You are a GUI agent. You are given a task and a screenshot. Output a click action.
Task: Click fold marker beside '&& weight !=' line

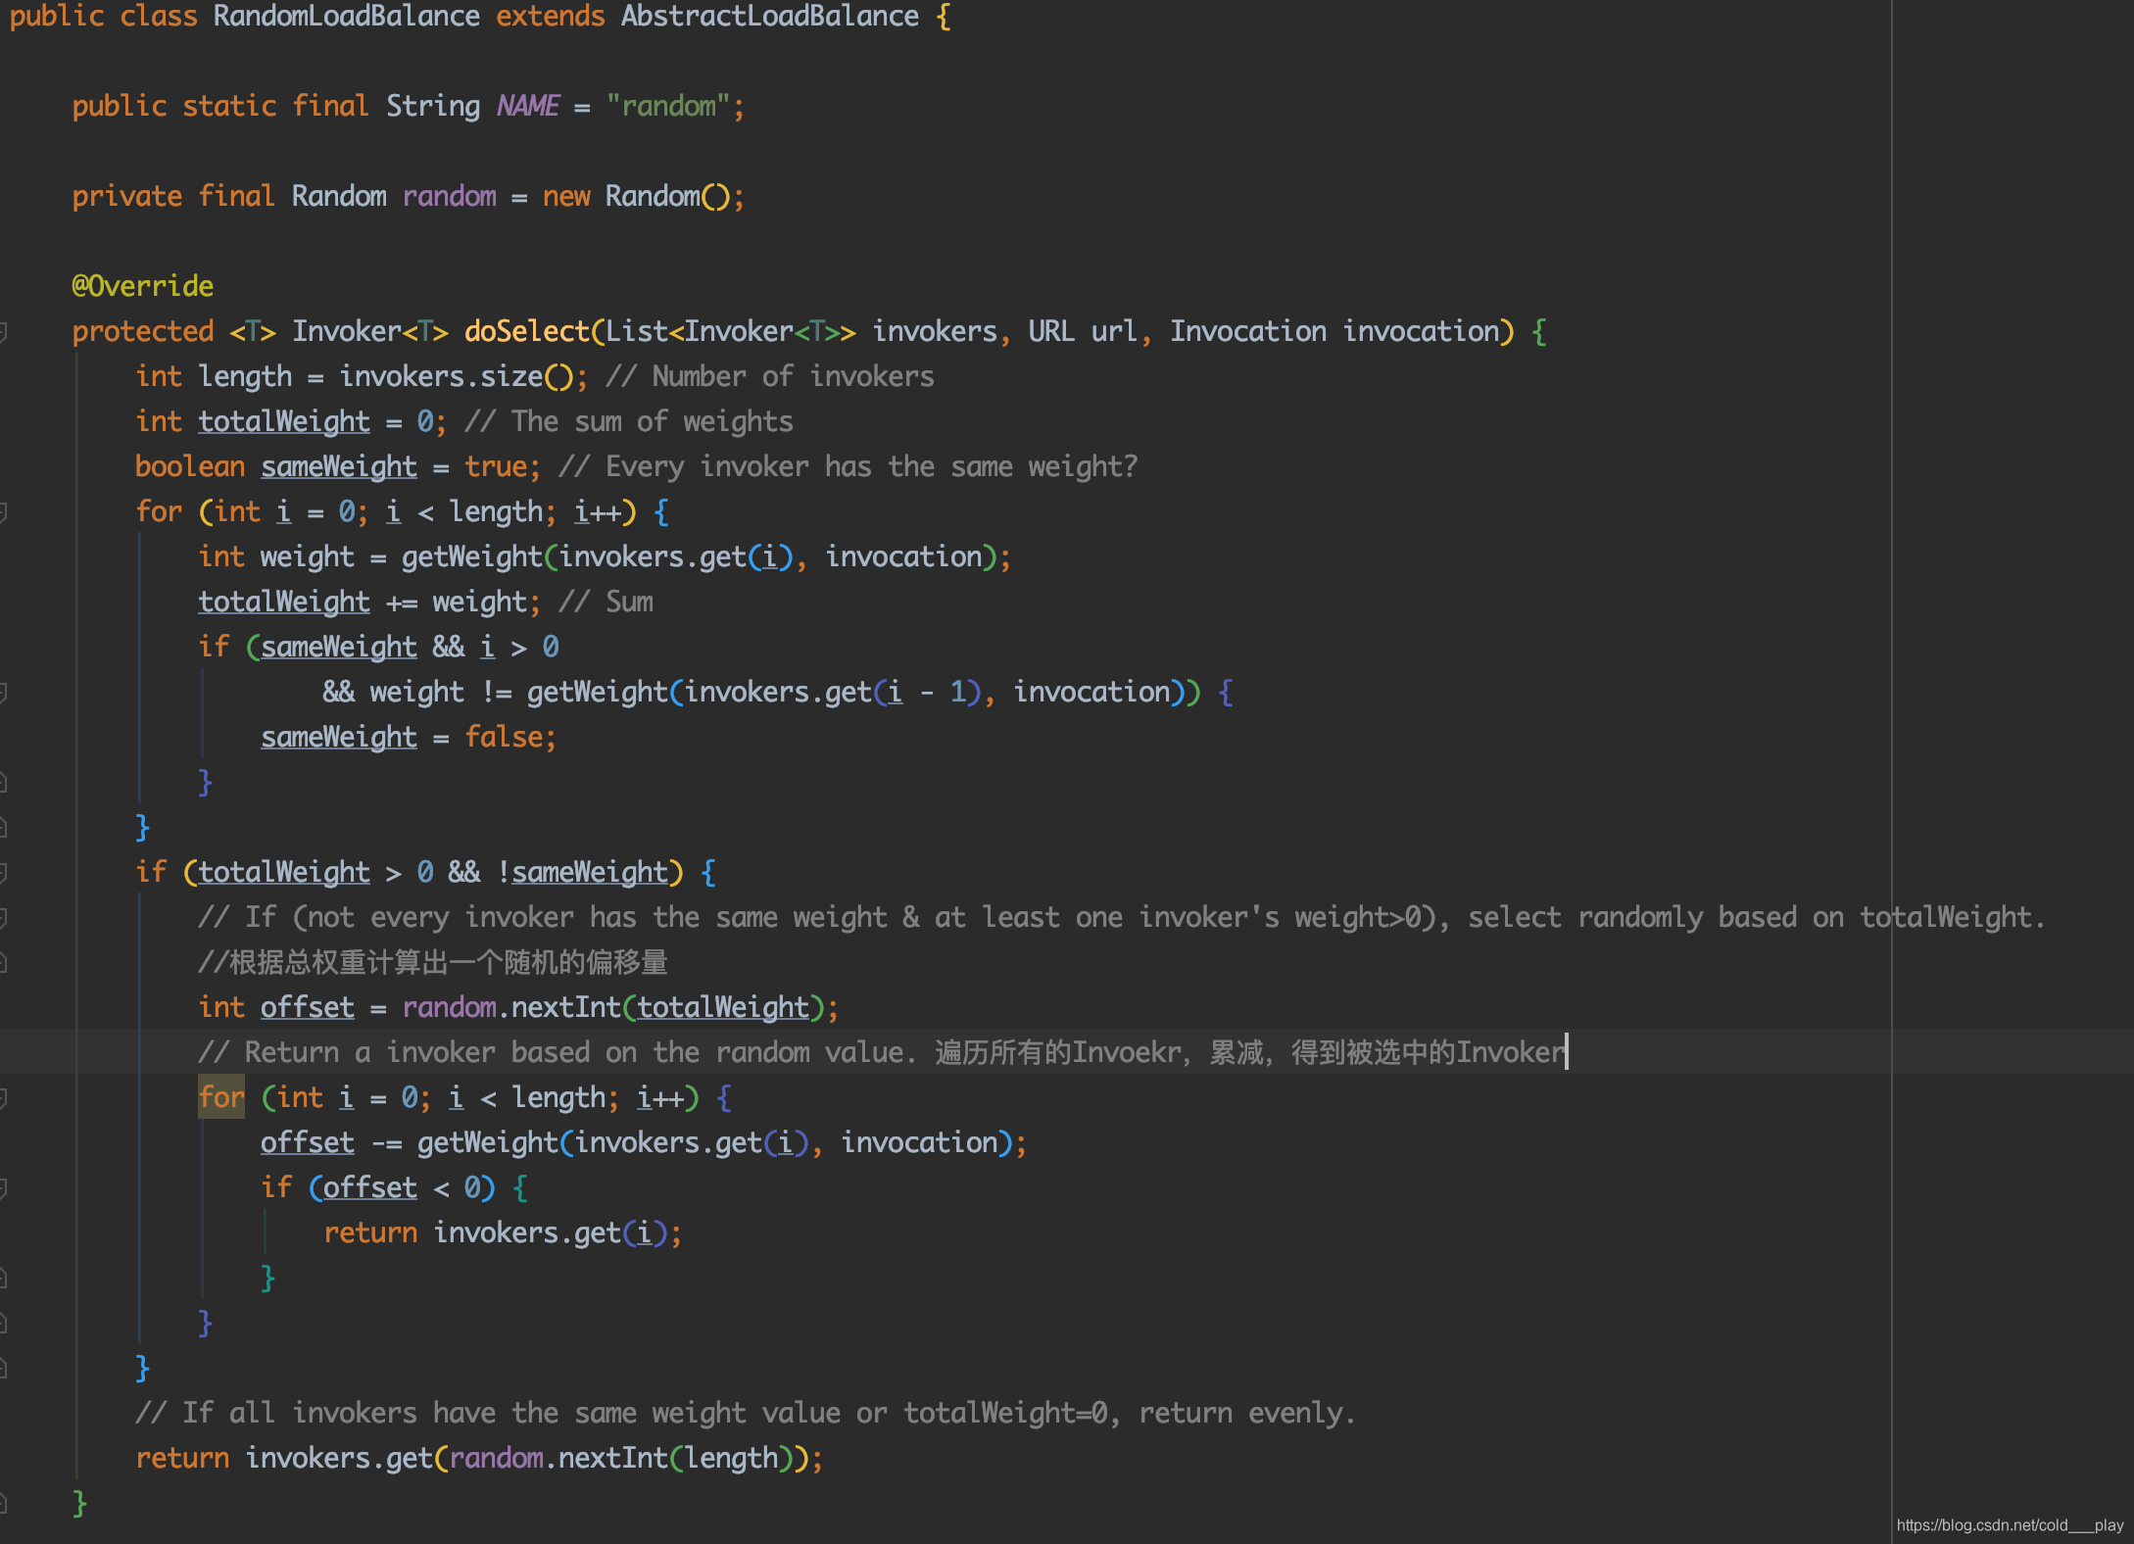point(4,693)
